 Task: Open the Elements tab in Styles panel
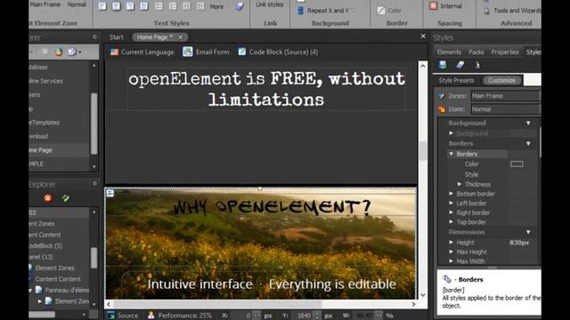coord(449,52)
